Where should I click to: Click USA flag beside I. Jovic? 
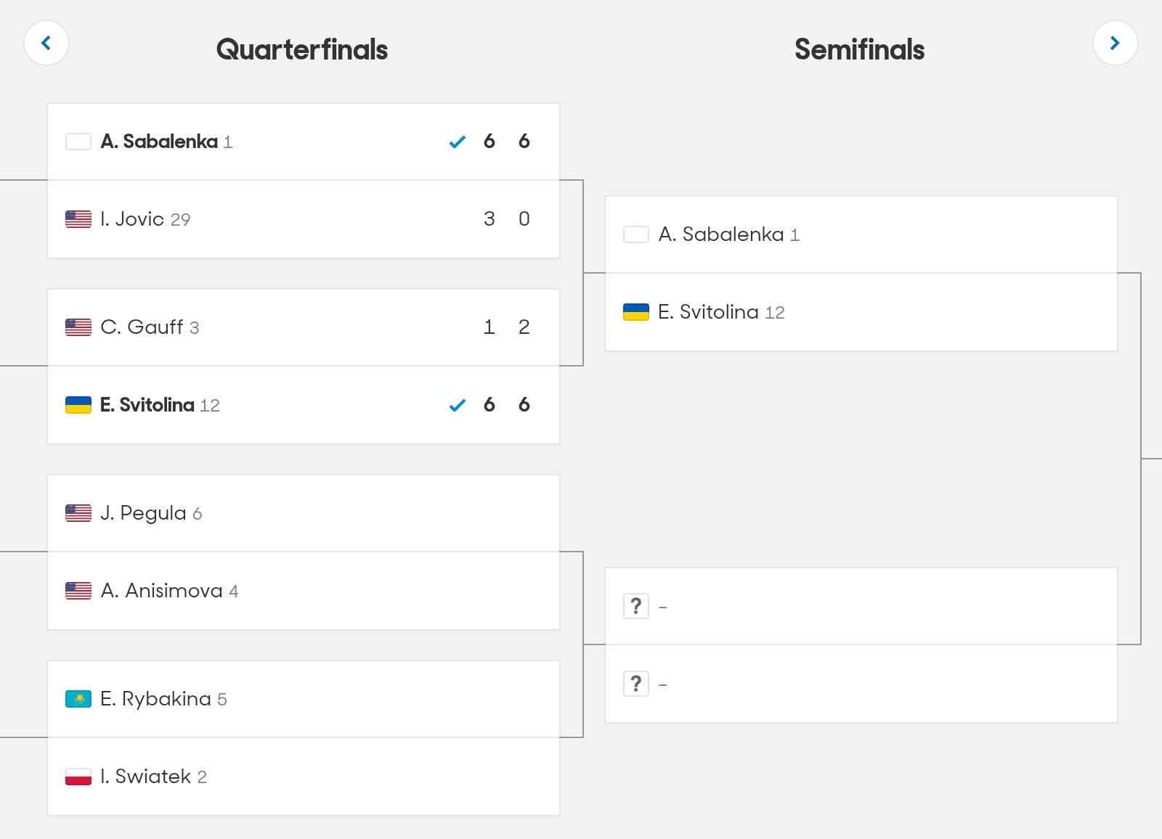coord(78,219)
